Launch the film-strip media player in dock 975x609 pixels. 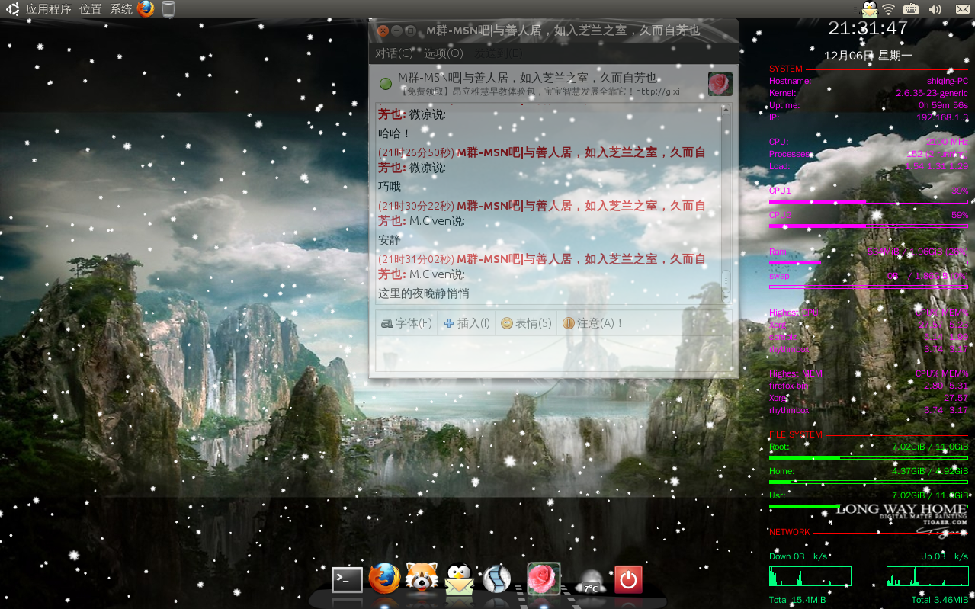(x=496, y=579)
